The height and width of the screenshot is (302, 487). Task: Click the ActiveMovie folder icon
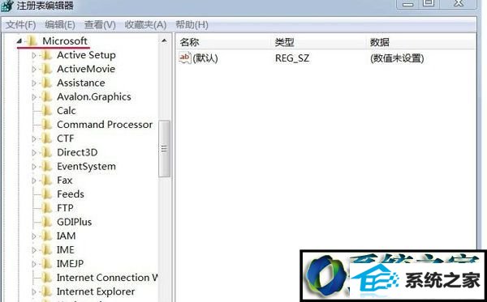pos(47,69)
